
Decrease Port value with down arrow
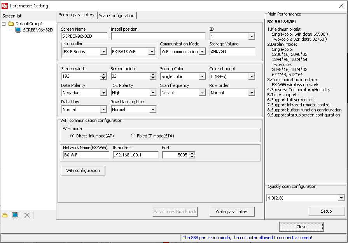[192, 156]
